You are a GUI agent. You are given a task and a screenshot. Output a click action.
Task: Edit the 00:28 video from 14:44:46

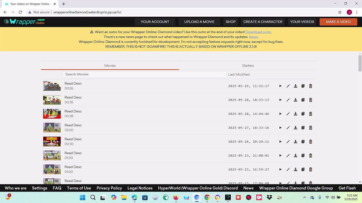tap(288, 114)
